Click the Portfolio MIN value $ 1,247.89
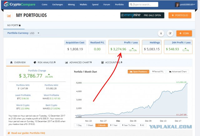The height and width of the screenshot is (136, 200). (23, 88)
